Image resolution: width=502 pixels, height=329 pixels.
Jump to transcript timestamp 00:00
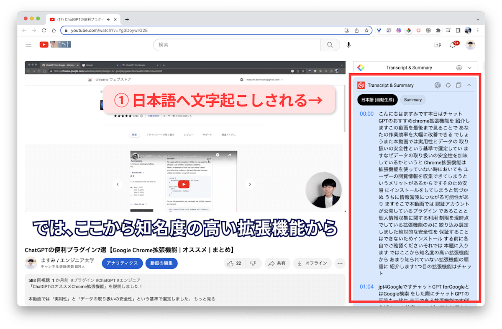click(x=366, y=114)
